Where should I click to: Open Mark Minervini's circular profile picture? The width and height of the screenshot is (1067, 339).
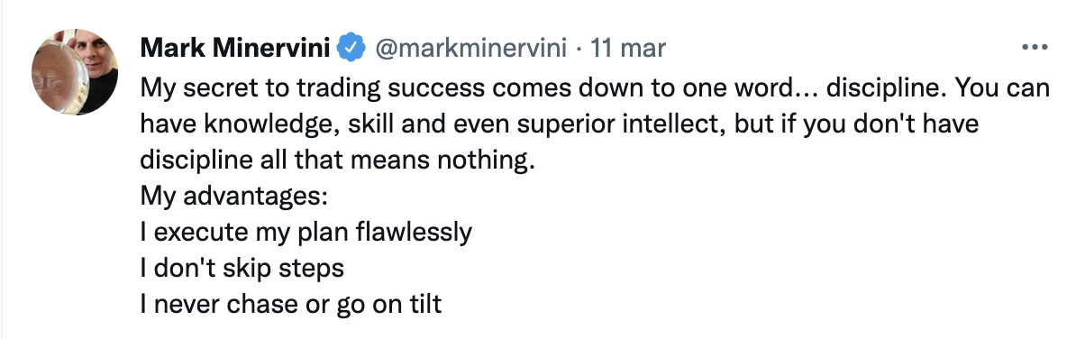coord(75,71)
